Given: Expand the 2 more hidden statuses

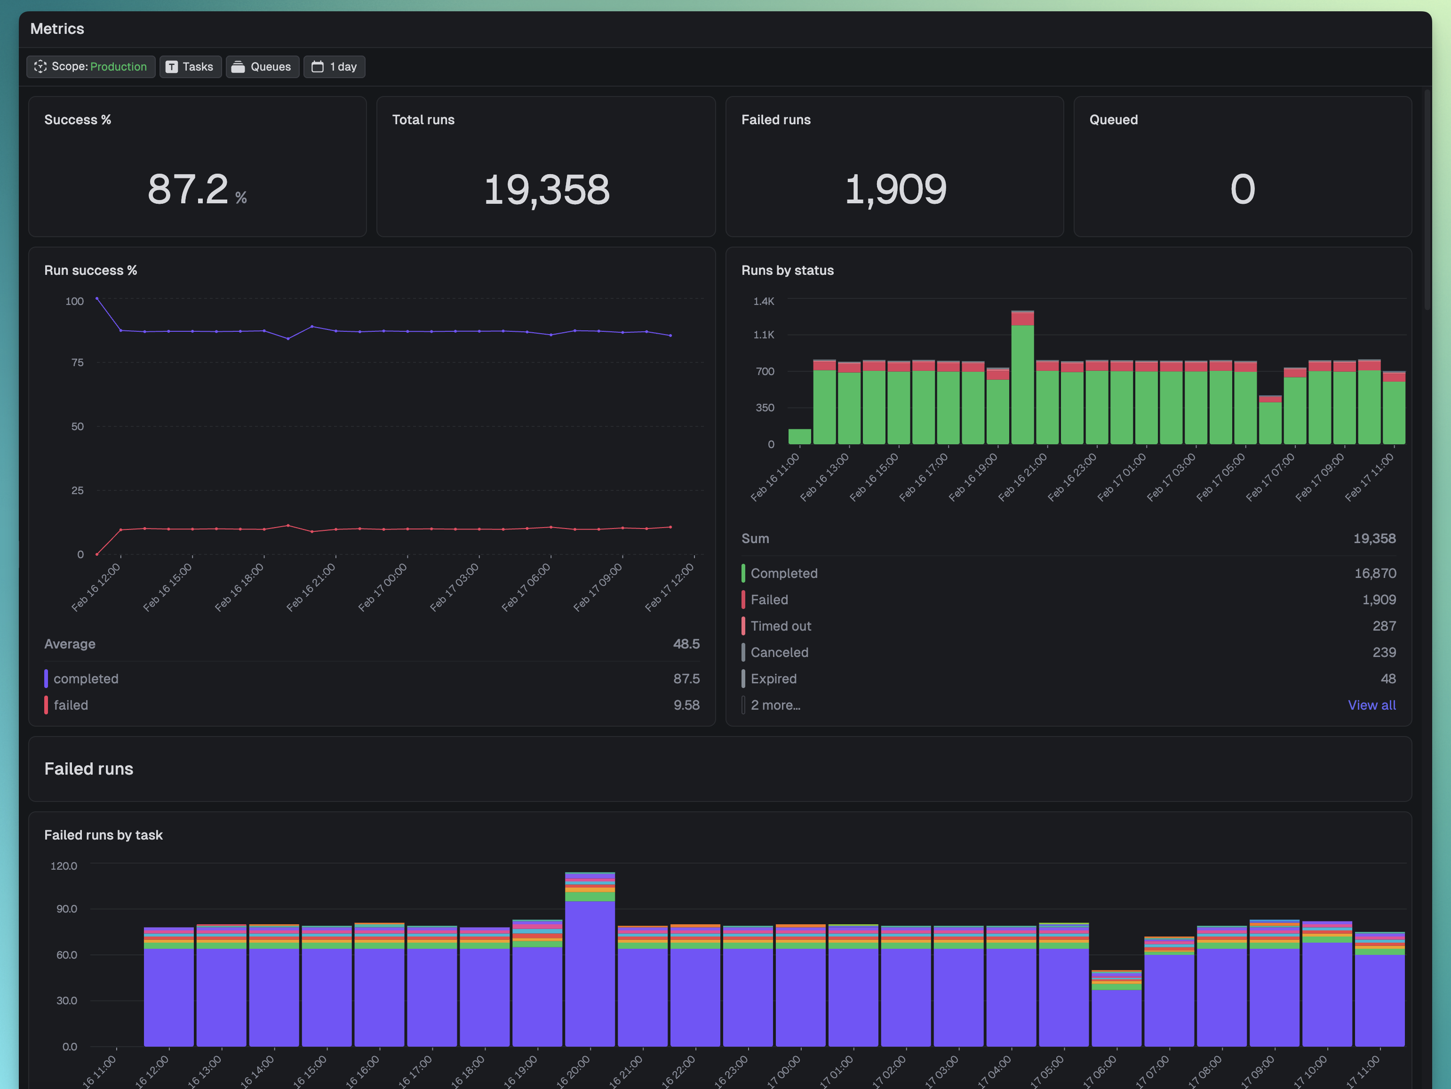Looking at the screenshot, I should pyautogui.click(x=775, y=705).
